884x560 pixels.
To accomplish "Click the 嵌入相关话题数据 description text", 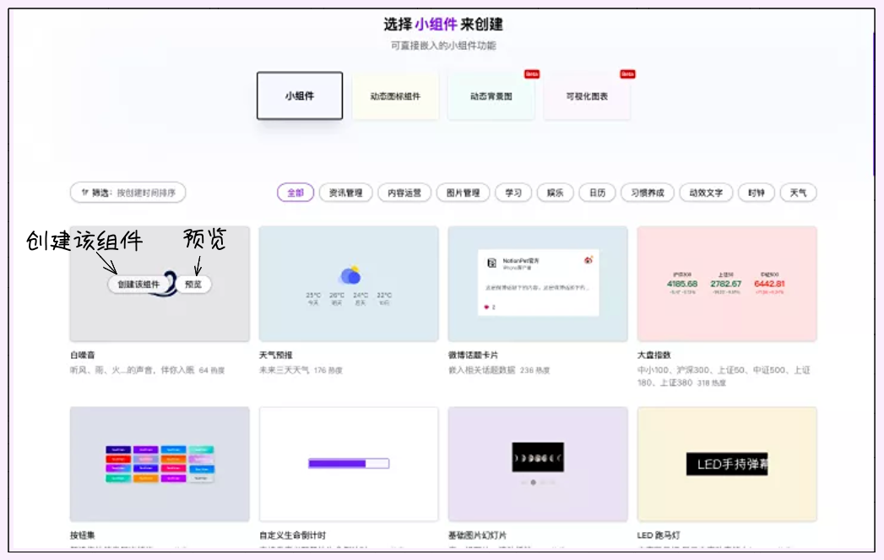I will [x=481, y=370].
